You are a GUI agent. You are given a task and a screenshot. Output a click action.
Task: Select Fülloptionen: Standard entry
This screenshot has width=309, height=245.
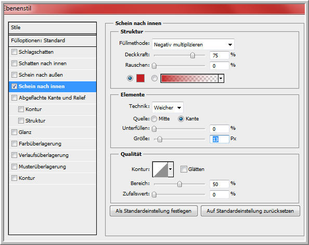(x=53, y=41)
